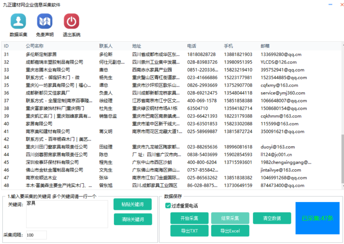Sort by 公司名称 column header
344x244 pixels.
pos(35,46)
